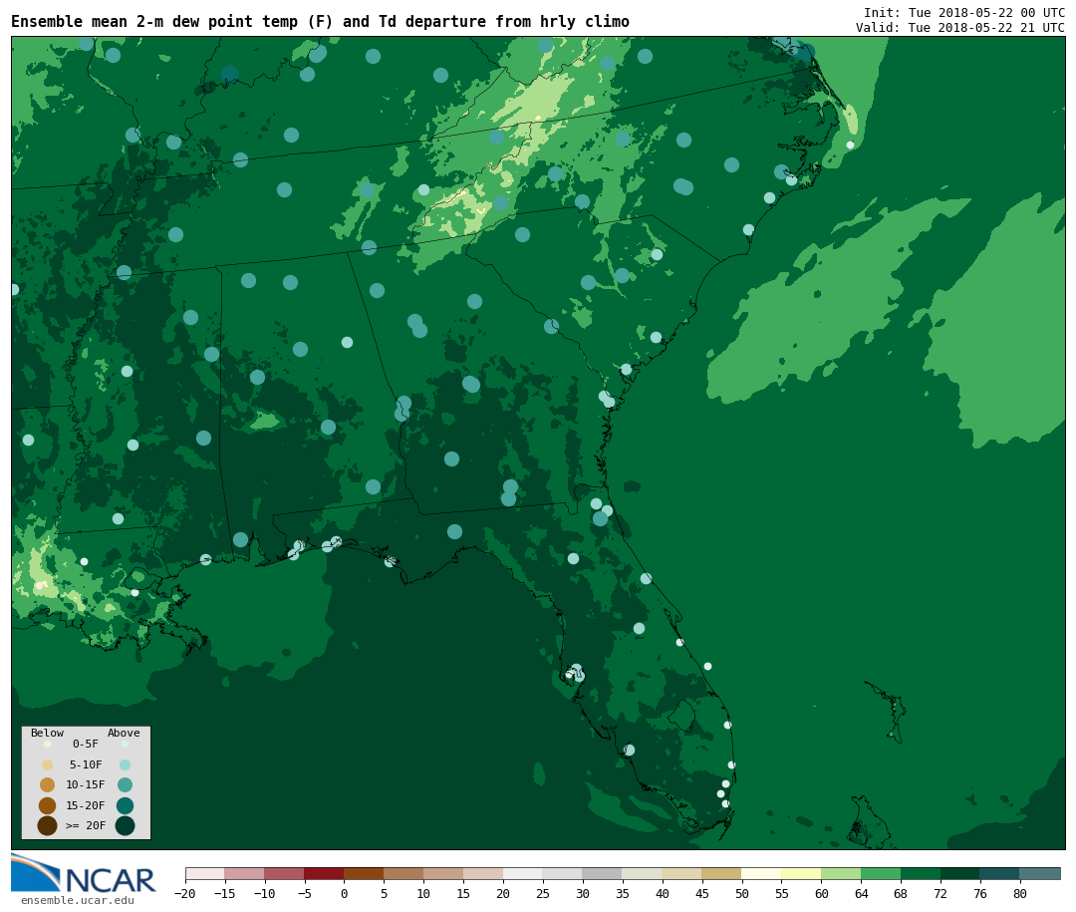Click the NCAR logo
This screenshot has height=912, width=1076.
83,873
